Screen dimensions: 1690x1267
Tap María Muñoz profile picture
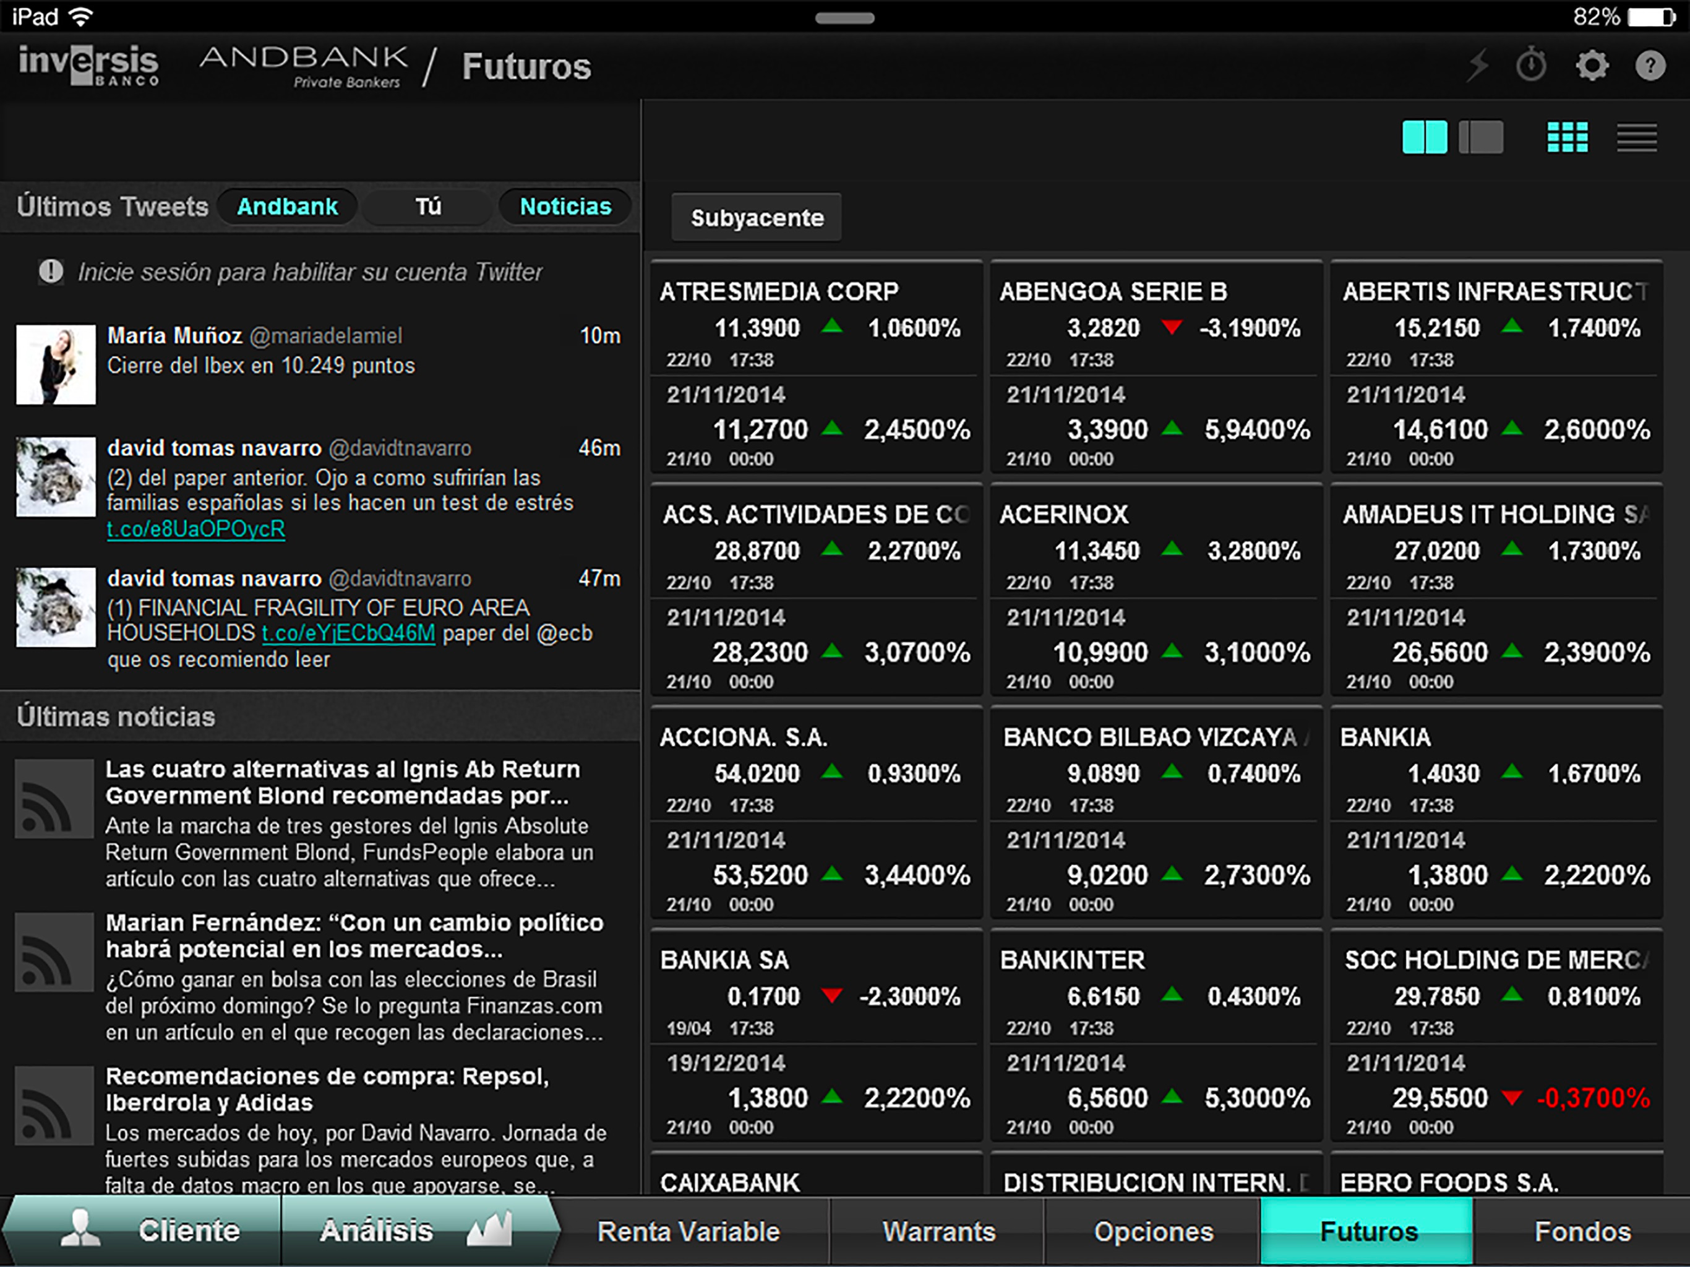[x=56, y=364]
